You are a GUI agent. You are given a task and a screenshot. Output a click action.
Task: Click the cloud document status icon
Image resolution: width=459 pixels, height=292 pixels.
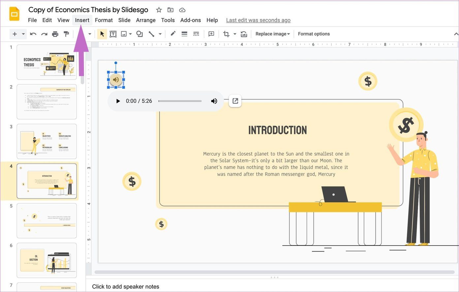(x=182, y=10)
